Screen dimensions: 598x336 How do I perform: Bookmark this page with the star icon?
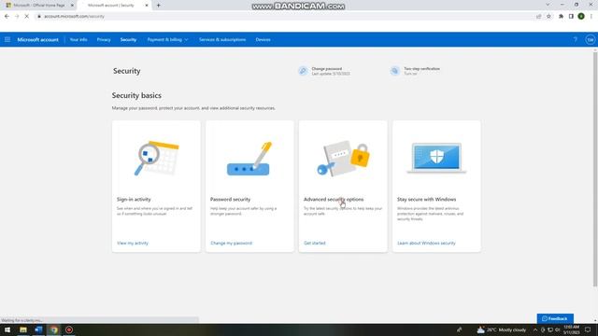[x=548, y=17]
